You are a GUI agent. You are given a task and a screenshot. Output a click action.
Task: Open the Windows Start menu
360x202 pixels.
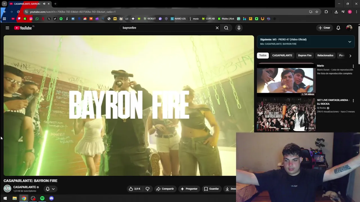5,198
